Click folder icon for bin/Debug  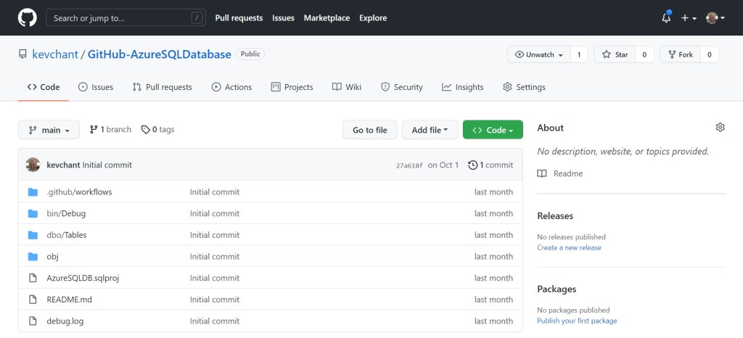coord(33,213)
